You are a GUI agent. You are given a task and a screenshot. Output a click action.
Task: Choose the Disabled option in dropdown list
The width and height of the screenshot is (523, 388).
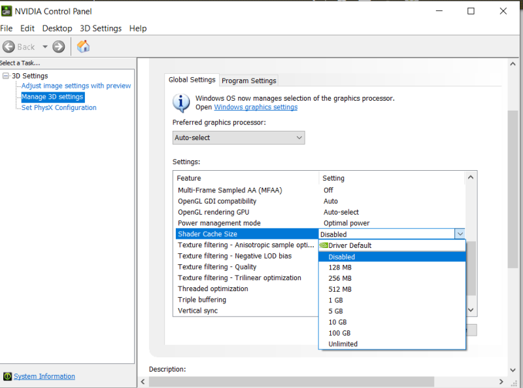point(392,256)
